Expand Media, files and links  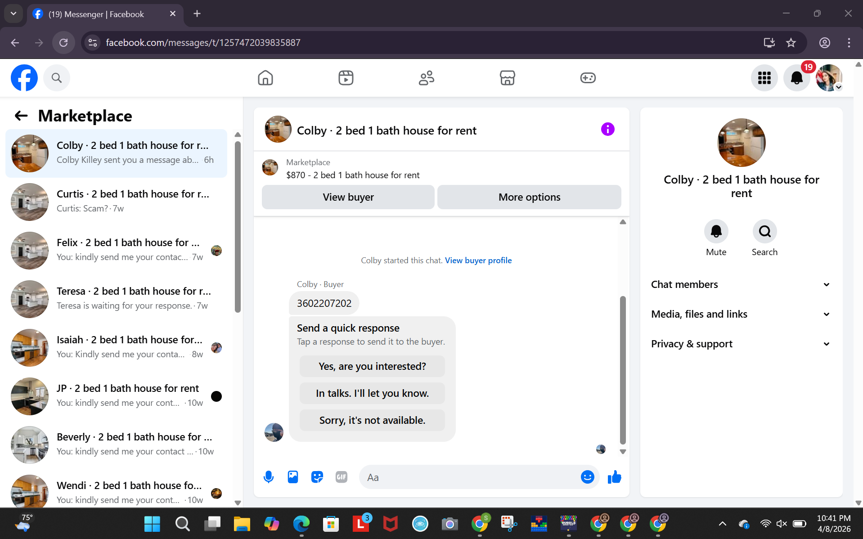741,314
